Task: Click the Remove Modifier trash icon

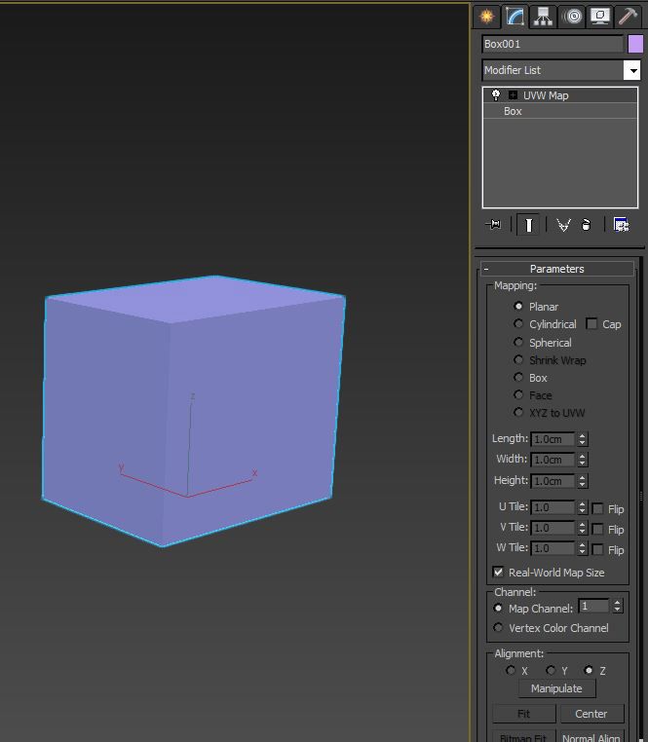Action: 587,225
